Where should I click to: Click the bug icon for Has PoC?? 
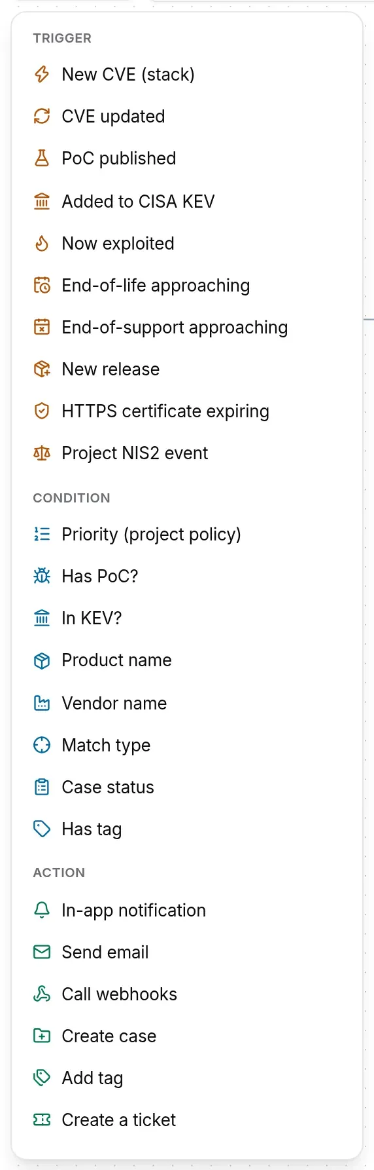42,576
